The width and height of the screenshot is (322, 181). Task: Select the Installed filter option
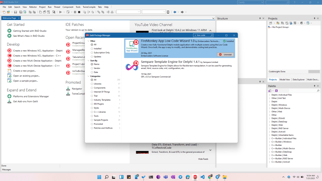pos(92,48)
